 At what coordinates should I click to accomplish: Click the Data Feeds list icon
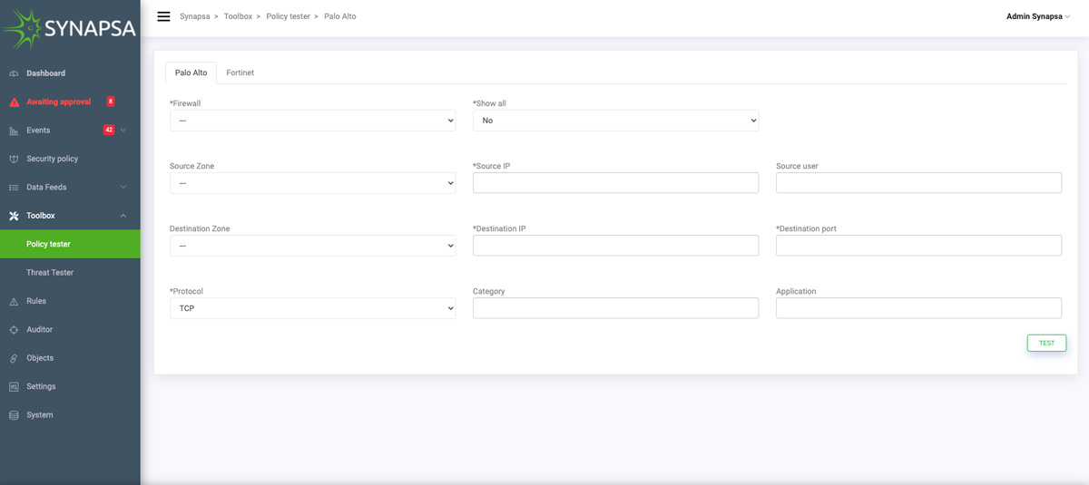point(14,188)
